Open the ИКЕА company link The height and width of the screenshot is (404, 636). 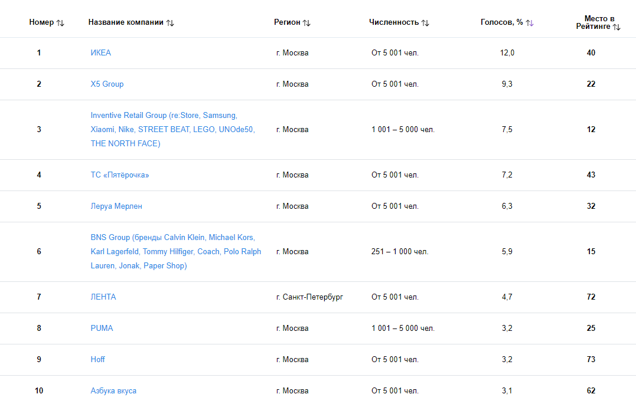click(x=100, y=52)
